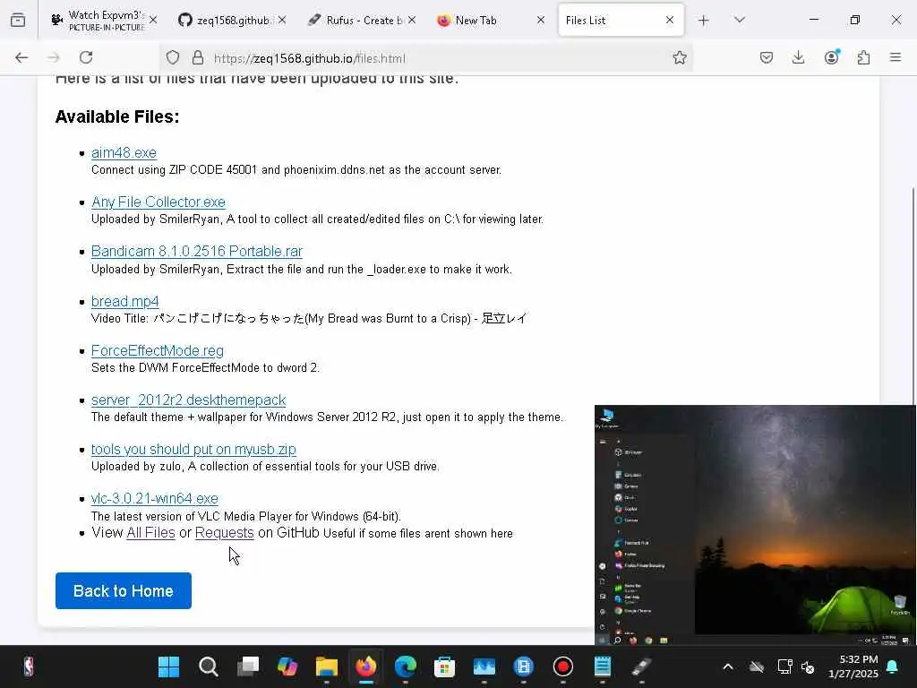Open taskbar Search
The image size is (917, 688).
[x=208, y=666]
